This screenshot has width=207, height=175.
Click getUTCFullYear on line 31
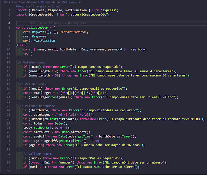71,141
